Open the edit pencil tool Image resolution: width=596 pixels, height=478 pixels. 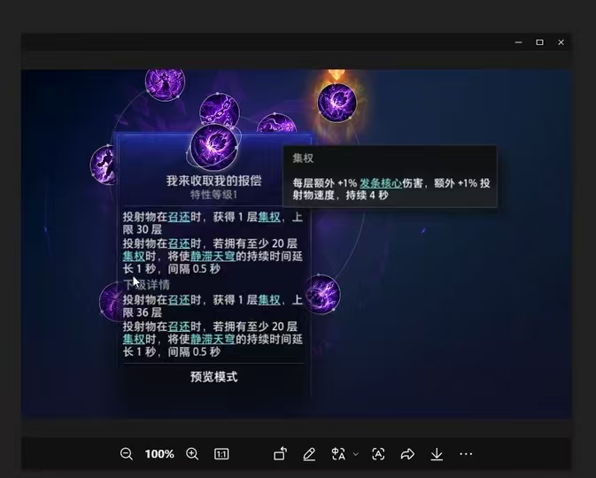click(x=309, y=454)
